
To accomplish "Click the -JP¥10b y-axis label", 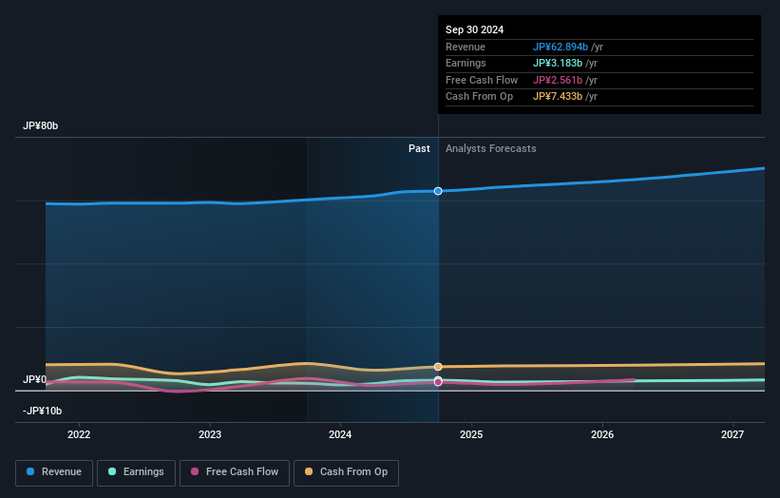I will point(43,411).
